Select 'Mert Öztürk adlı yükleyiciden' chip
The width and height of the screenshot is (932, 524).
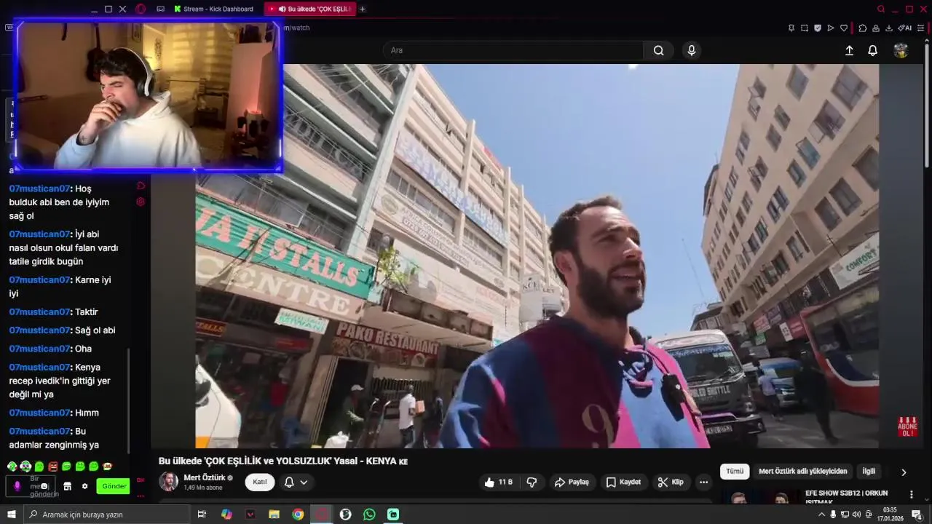pyautogui.click(x=802, y=472)
